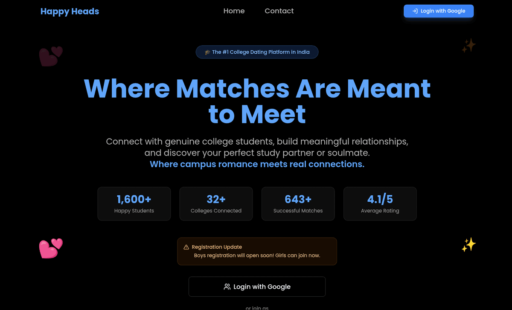Select the 4.1/5 Average Rating card
Viewport: 512px width, 310px height.
click(380, 204)
